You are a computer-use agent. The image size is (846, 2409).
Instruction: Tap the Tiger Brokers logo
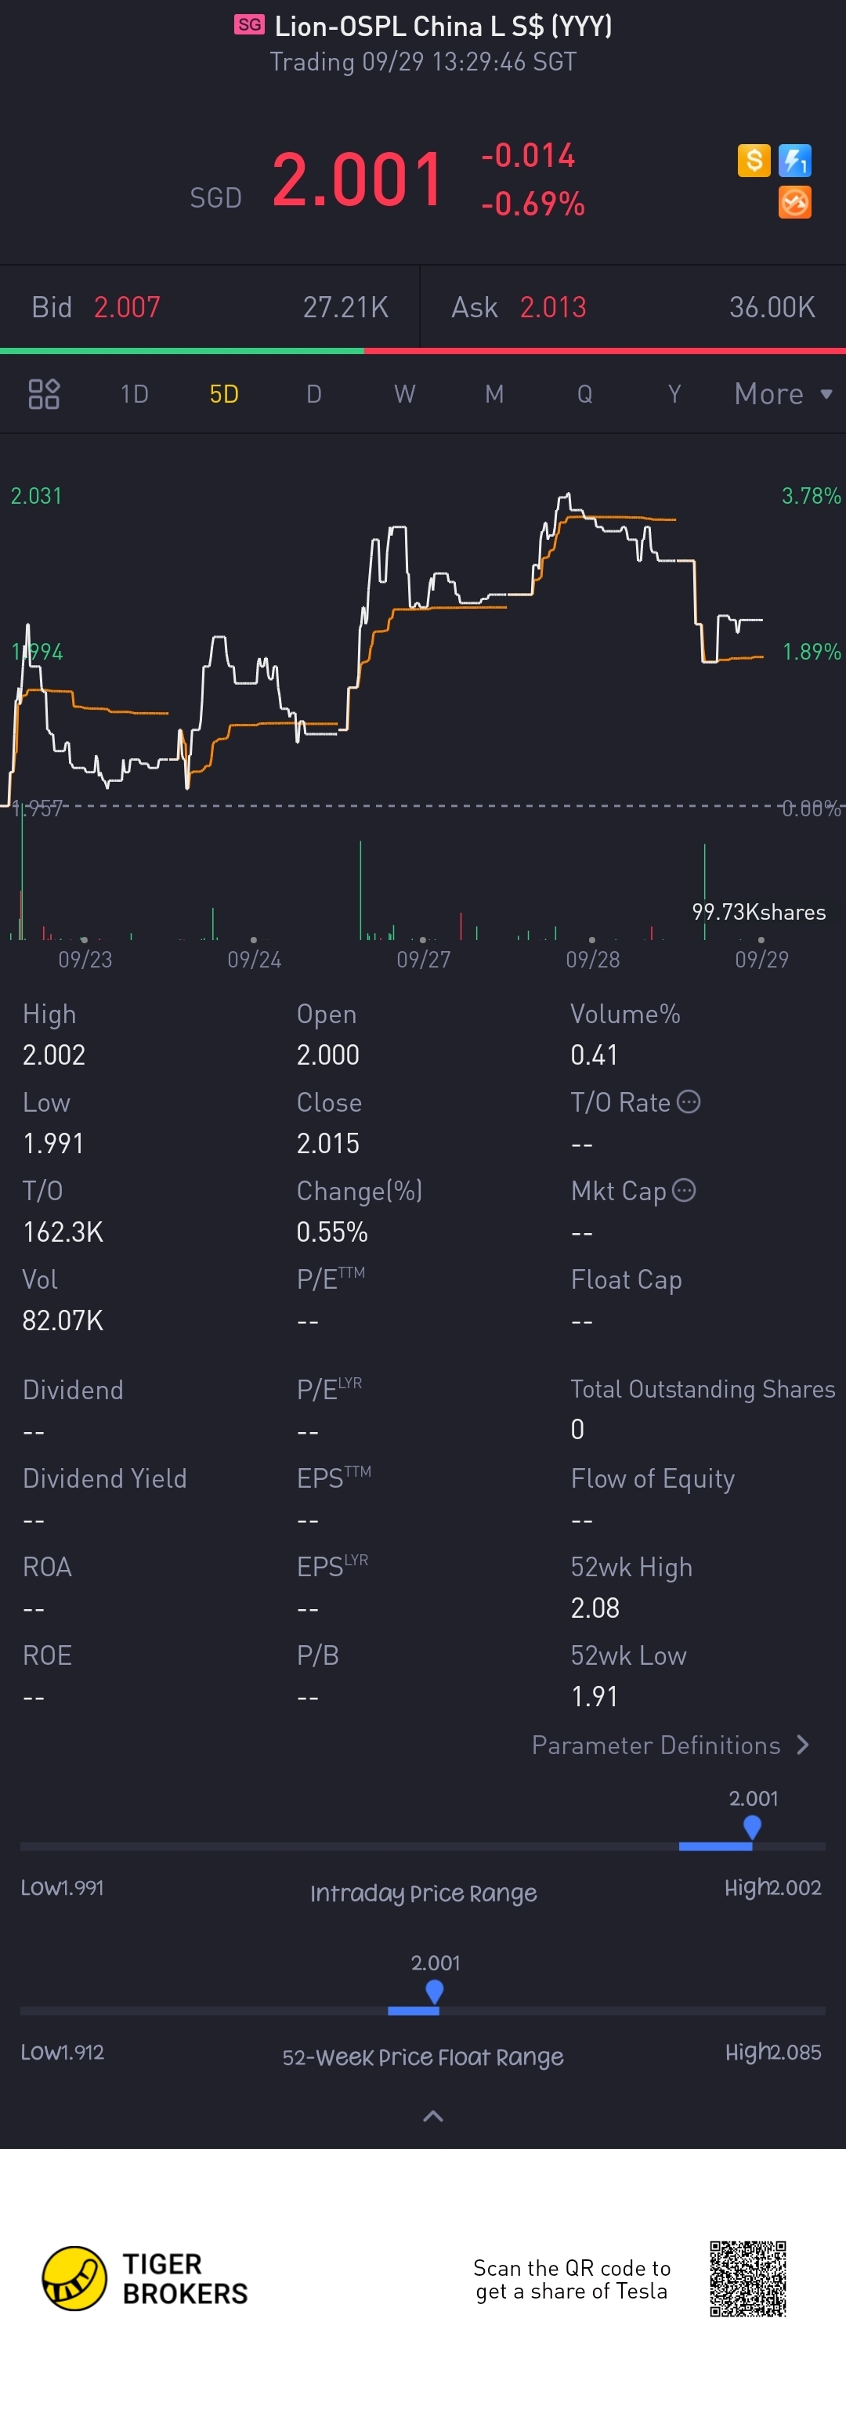(145, 2278)
